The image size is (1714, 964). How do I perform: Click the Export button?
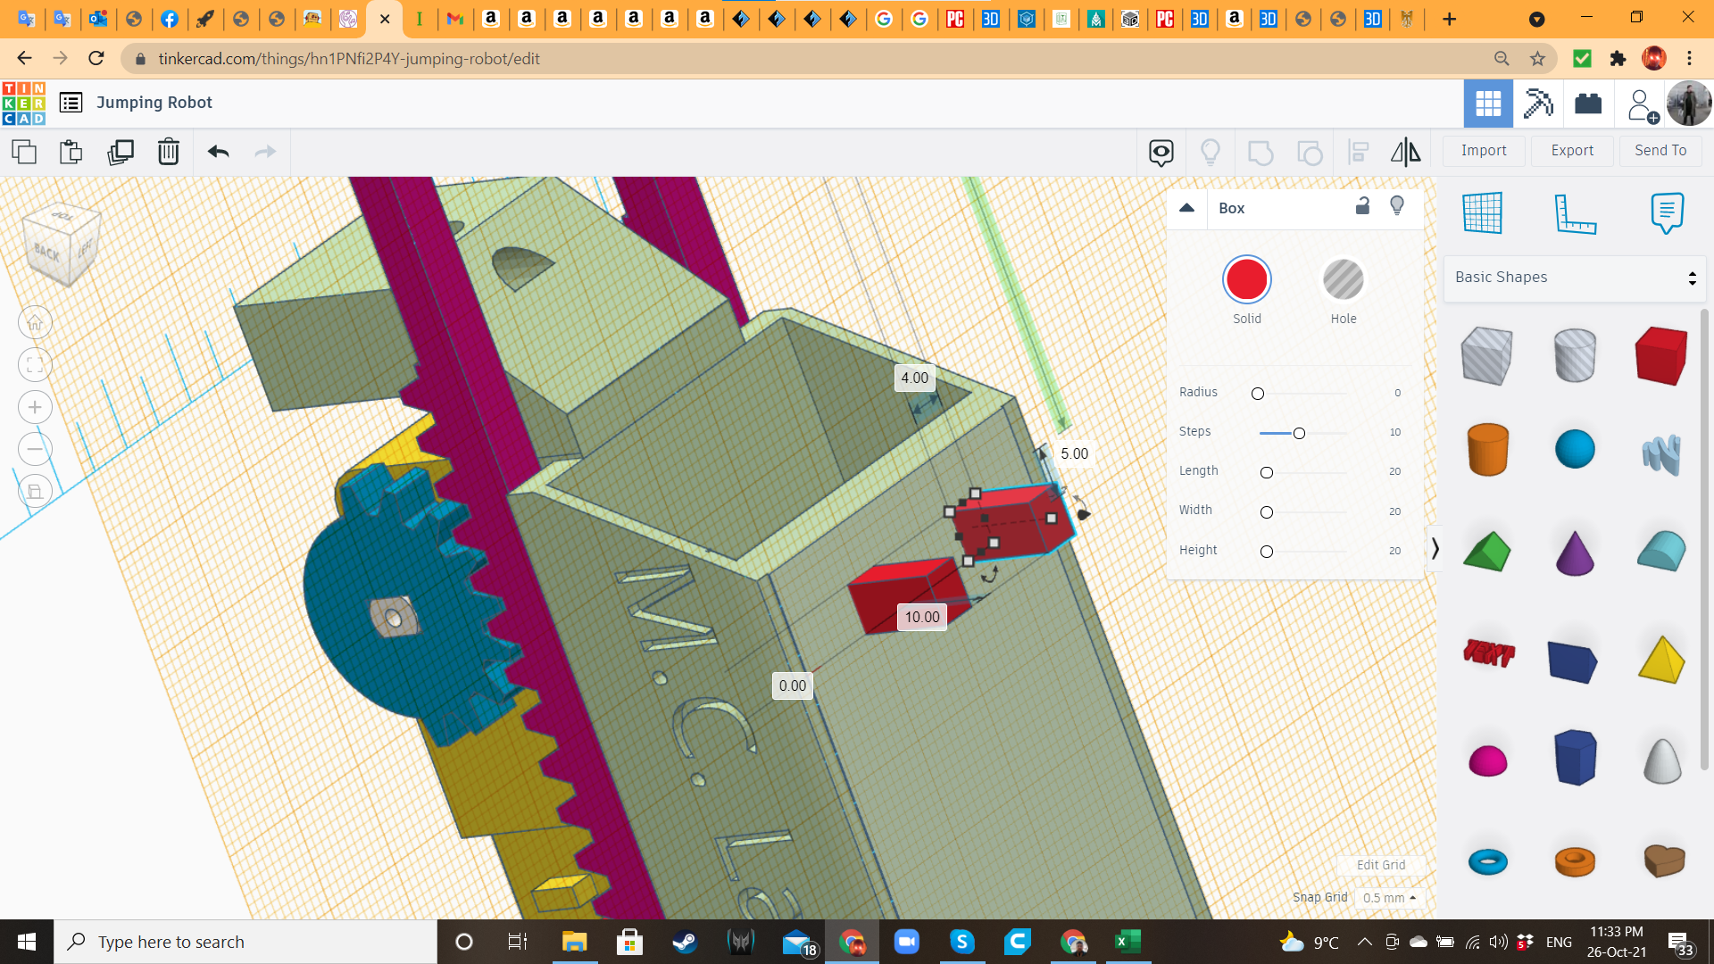point(1571,151)
